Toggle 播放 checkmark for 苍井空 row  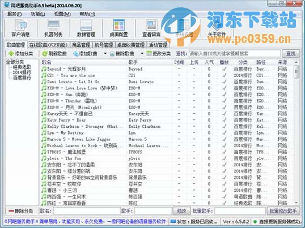click(224, 184)
